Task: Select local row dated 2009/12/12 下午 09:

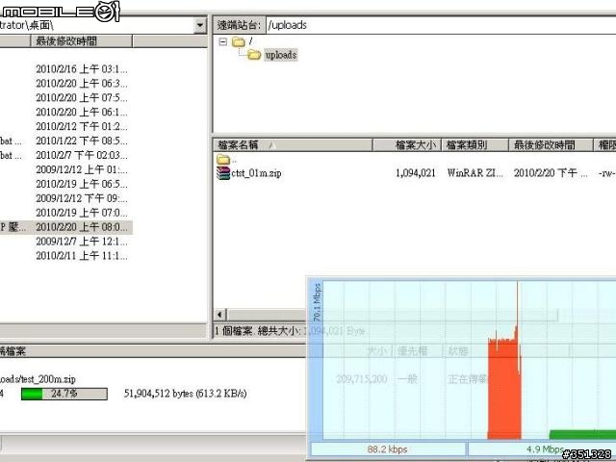Action: (x=82, y=198)
